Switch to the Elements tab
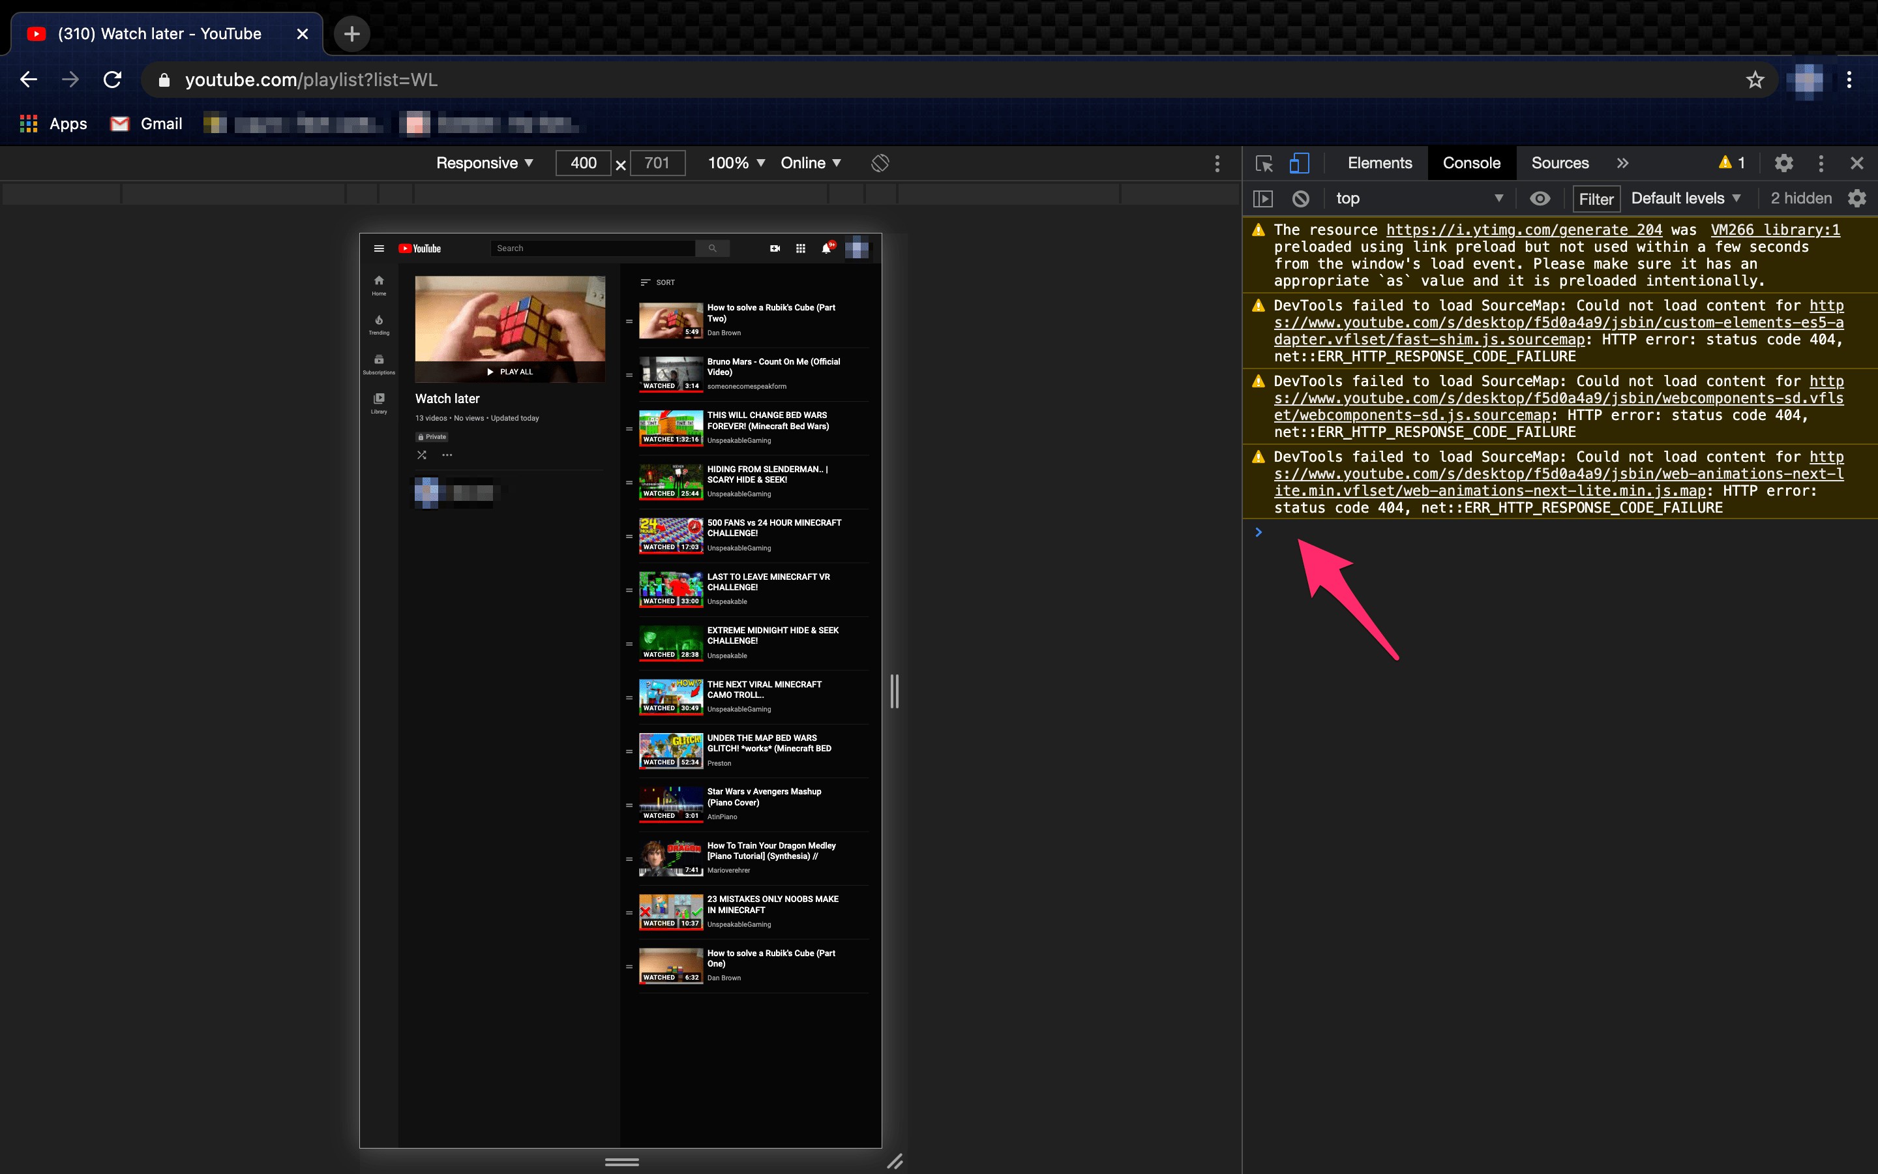Viewport: 1878px width, 1174px height. (x=1380, y=163)
